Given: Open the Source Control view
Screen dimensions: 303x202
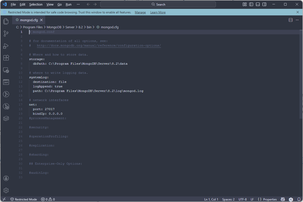Looking at the screenshot, I should point(6,34).
